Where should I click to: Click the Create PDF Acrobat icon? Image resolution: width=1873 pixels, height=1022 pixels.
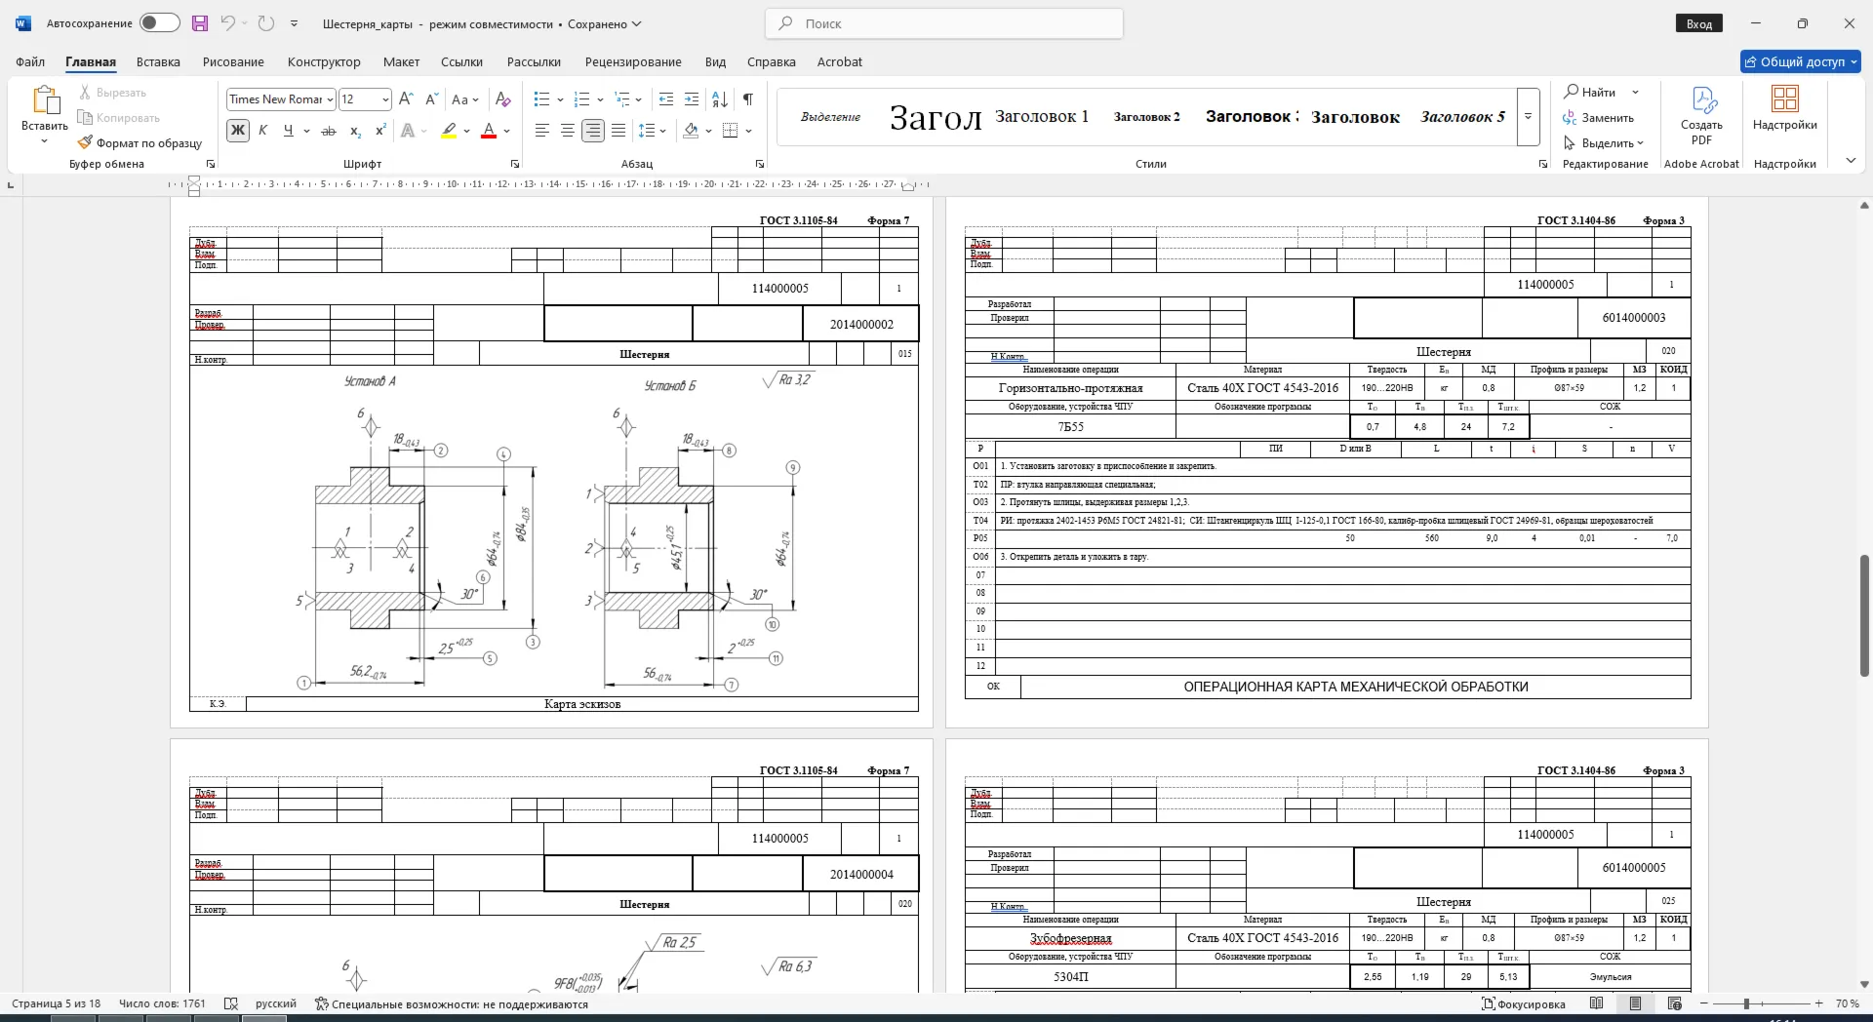pos(1701,117)
